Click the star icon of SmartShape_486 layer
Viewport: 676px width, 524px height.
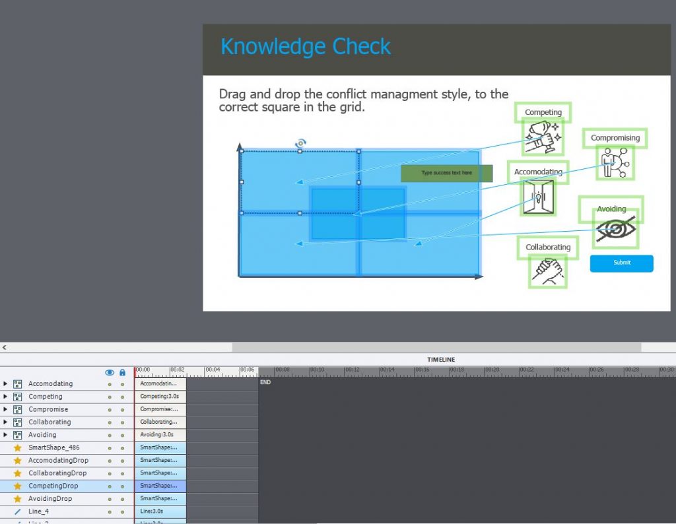(x=18, y=447)
